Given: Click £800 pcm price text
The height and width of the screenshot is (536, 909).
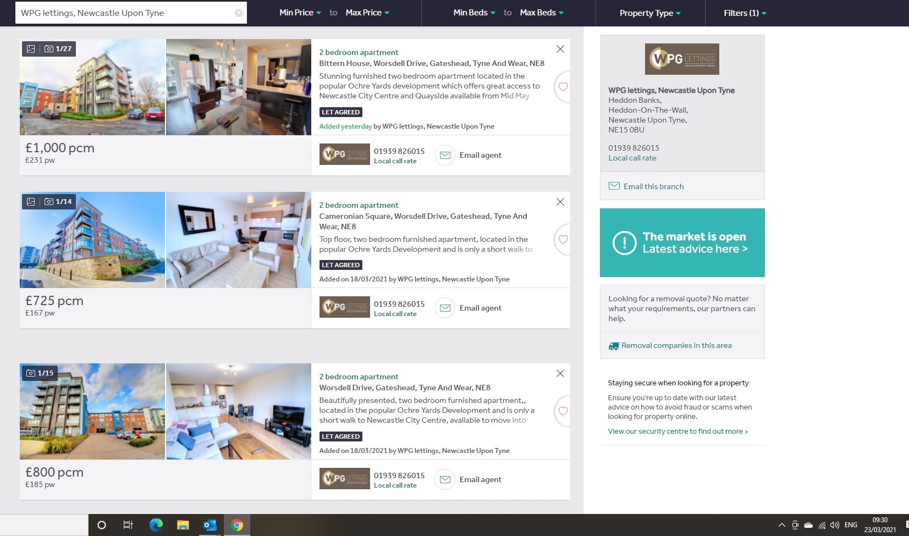Looking at the screenshot, I should pos(54,472).
